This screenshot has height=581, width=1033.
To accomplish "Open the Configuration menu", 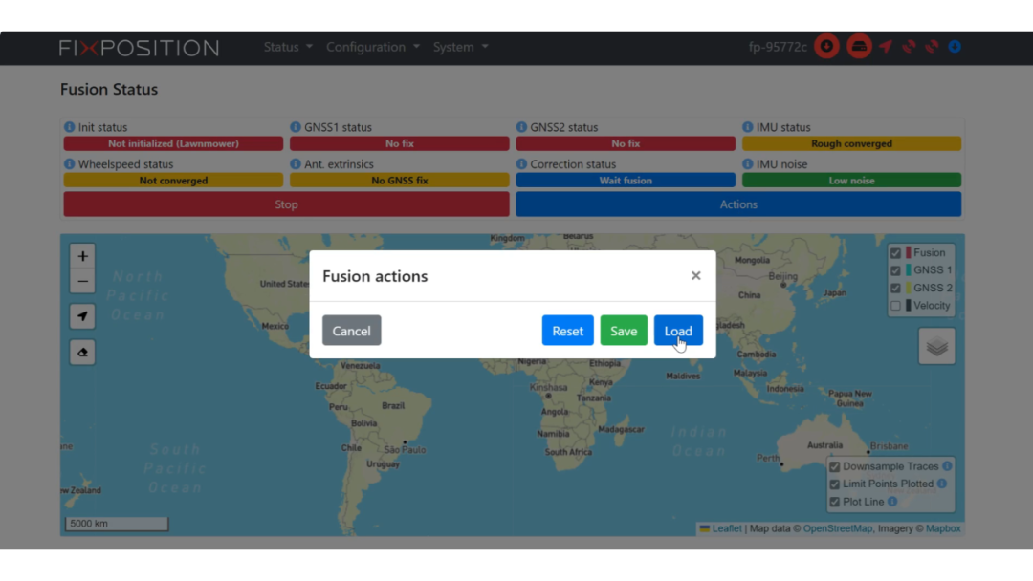I will (373, 47).
